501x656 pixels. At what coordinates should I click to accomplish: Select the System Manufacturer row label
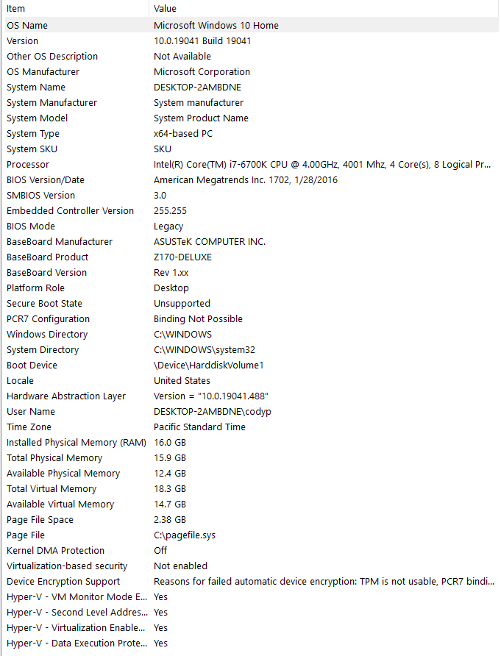point(52,103)
